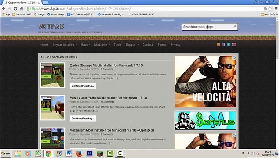Click the Mekanism post thumbnail
This screenshot has width=279, height=158.
[x=53, y=138]
